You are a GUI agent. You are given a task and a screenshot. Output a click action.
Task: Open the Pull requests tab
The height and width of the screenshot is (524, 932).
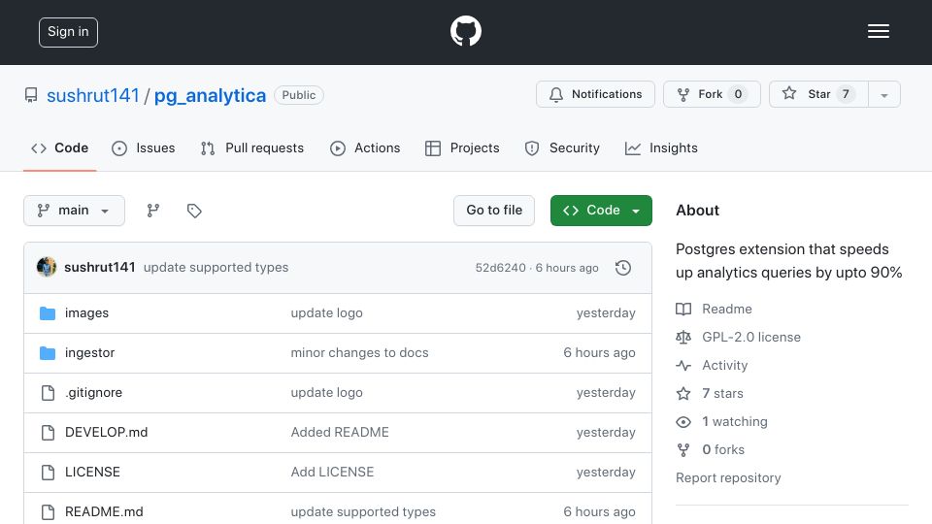[x=252, y=147]
